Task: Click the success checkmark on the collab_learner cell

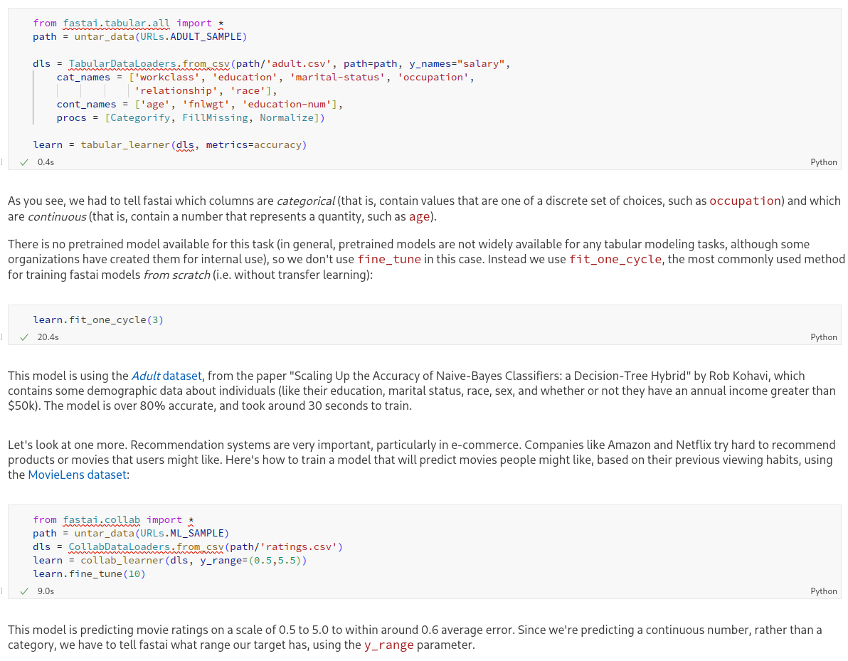Action: pyautogui.click(x=23, y=591)
